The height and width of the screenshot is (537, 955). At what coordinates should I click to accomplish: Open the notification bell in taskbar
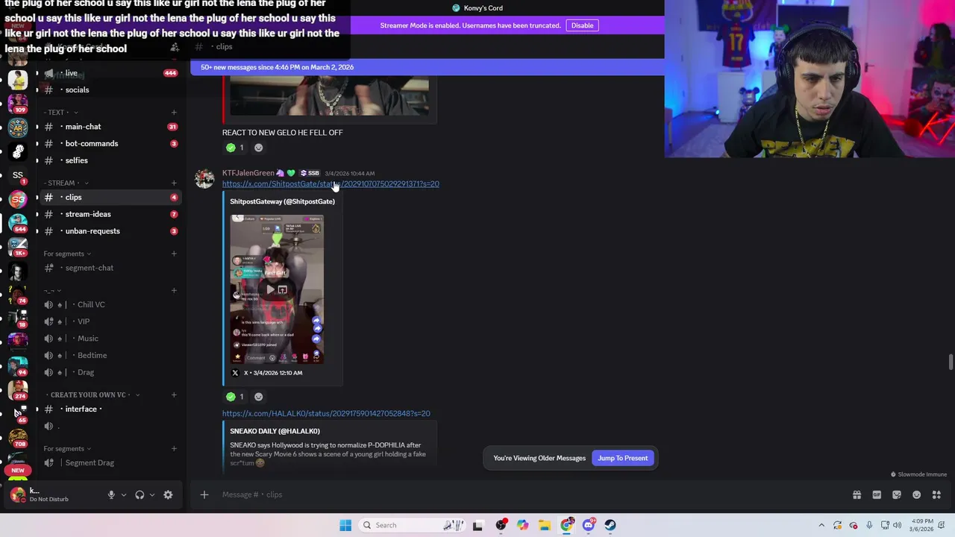[943, 525]
